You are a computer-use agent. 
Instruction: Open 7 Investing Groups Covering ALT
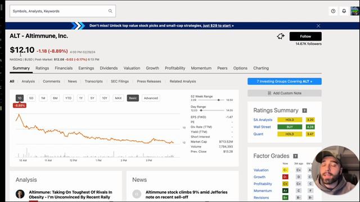click(285, 81)
